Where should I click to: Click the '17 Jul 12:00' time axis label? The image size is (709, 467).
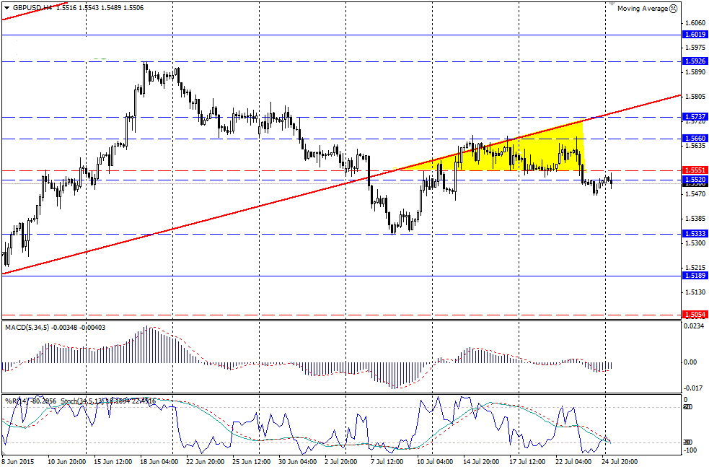[527, 462]
